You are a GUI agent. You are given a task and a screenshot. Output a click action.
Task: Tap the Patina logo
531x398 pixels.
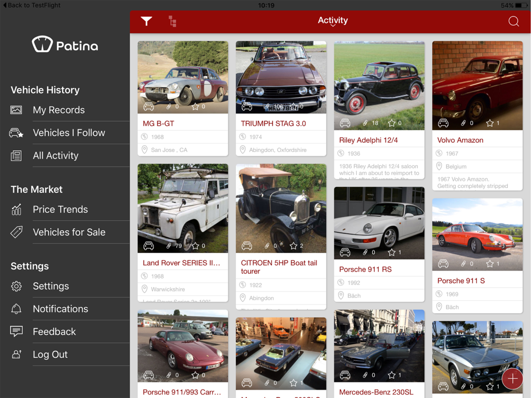pyautogui.click(x=65, y=45)
